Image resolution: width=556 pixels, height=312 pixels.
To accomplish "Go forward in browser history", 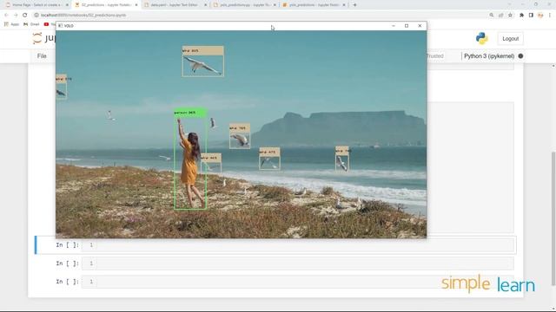I will point(16,16).
